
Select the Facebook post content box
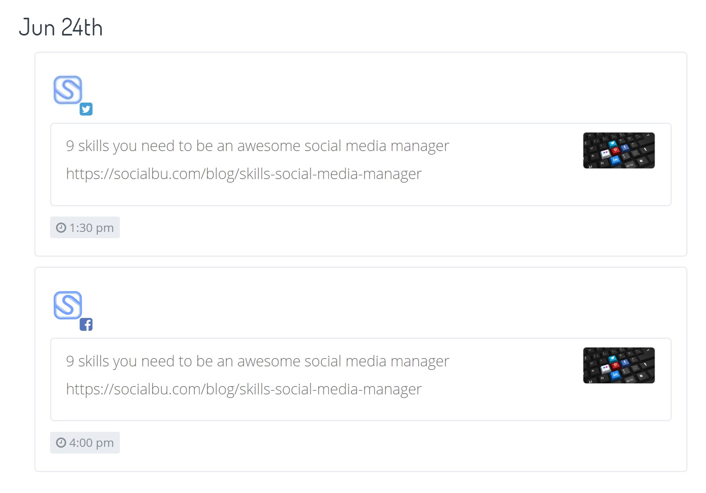point(361,379)
